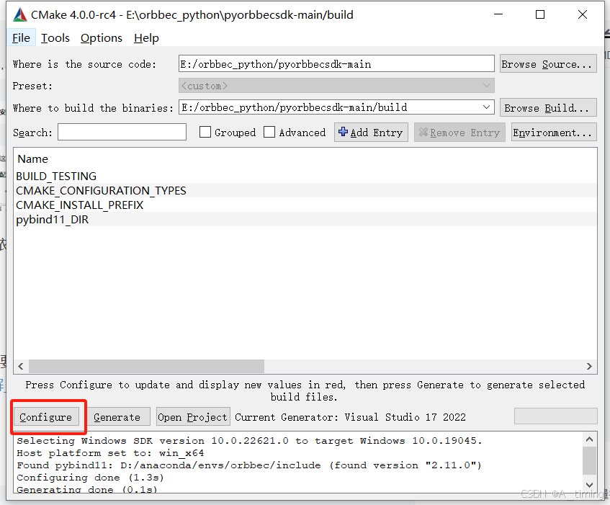The width and height of the screenshot is (610, 505).
Task: Click Browse Build to pick build folder
Action: (x=548, y=107)
